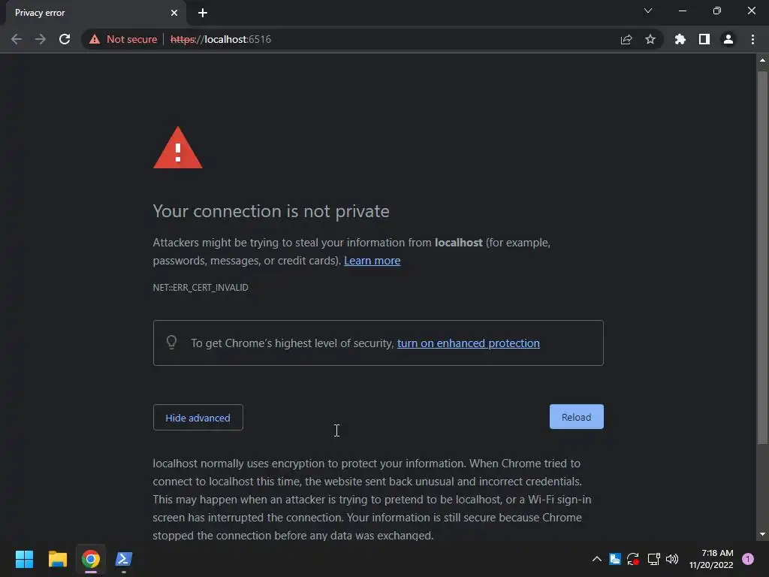Open the Extensions puzzle icon
Screen dimensions: 769x577
coord(680,39)
